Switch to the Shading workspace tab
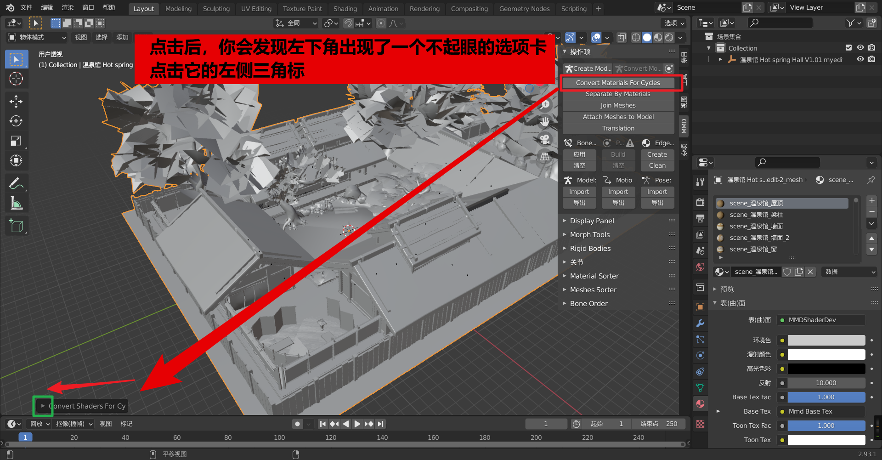 (345, 8)
